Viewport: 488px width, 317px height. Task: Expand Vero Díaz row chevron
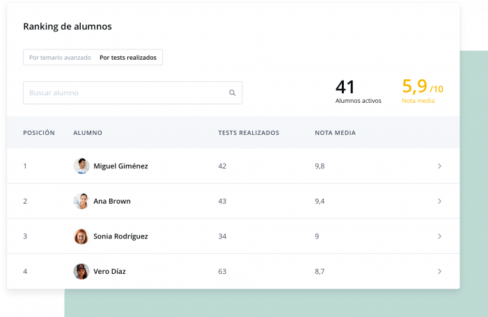tap(439, 271)
